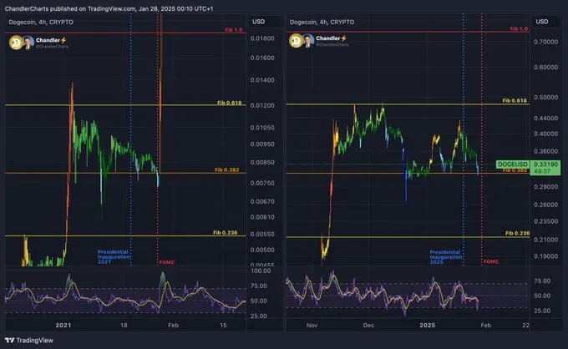The height and width of the screenshot is (349, 568).
Task: Select the Fib 0.618 label on right chart
Action: [x=514, y=100]
